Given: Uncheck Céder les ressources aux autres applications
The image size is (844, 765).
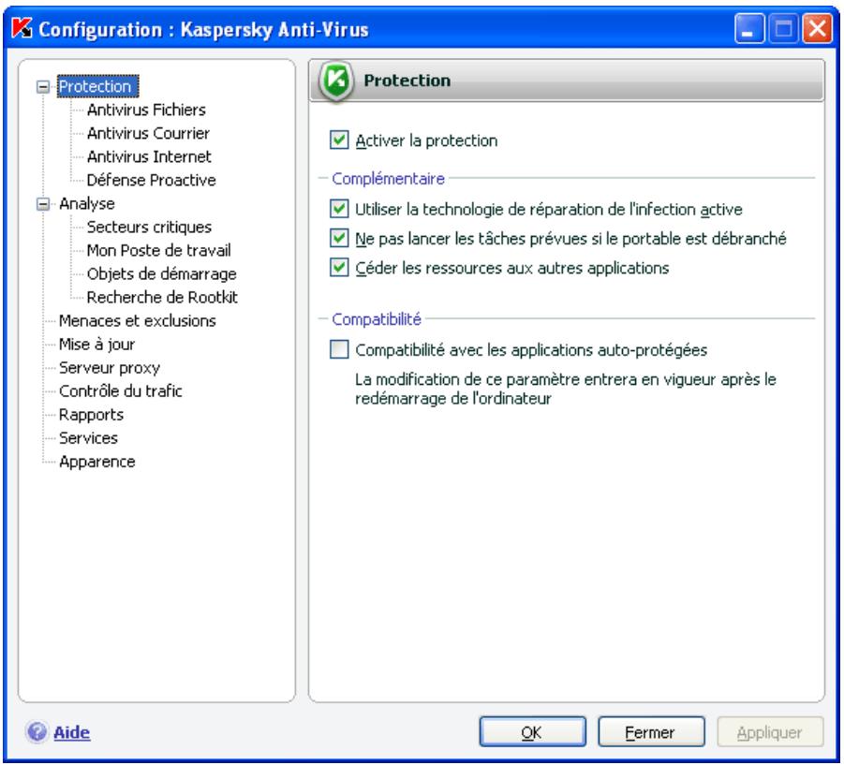Looking at the screenshot, I should point(339,268).
